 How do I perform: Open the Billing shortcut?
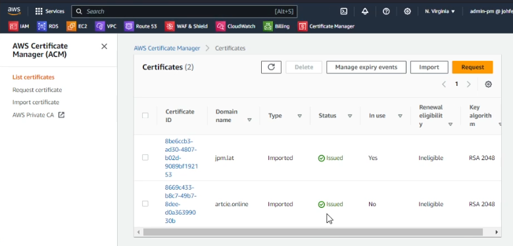276,26
